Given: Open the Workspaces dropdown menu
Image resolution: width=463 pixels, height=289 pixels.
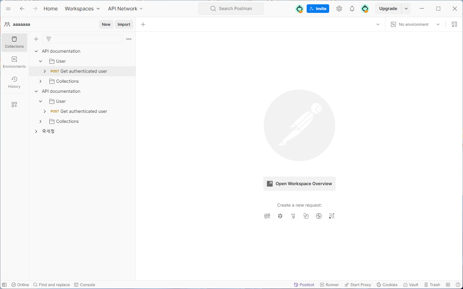Looking at the screenshot, I should (82, 9).
